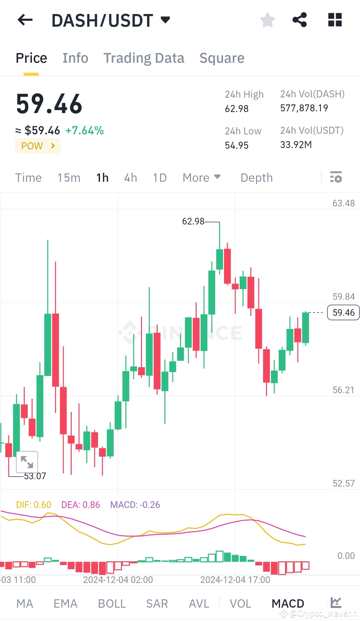View the Depth chart

[256, 178]
